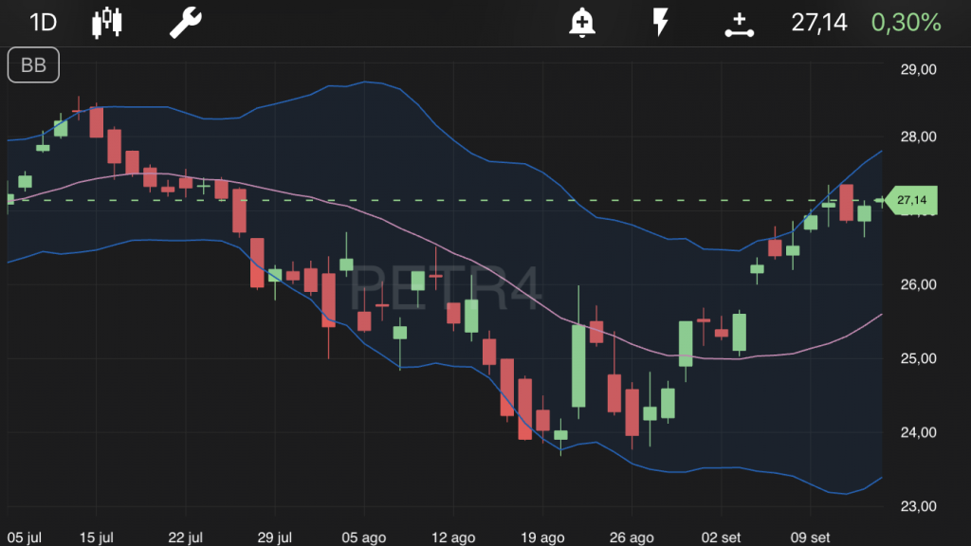Tap the 29 jul date label
Viewport: 971px width, 546px height.
coord(274,537)
